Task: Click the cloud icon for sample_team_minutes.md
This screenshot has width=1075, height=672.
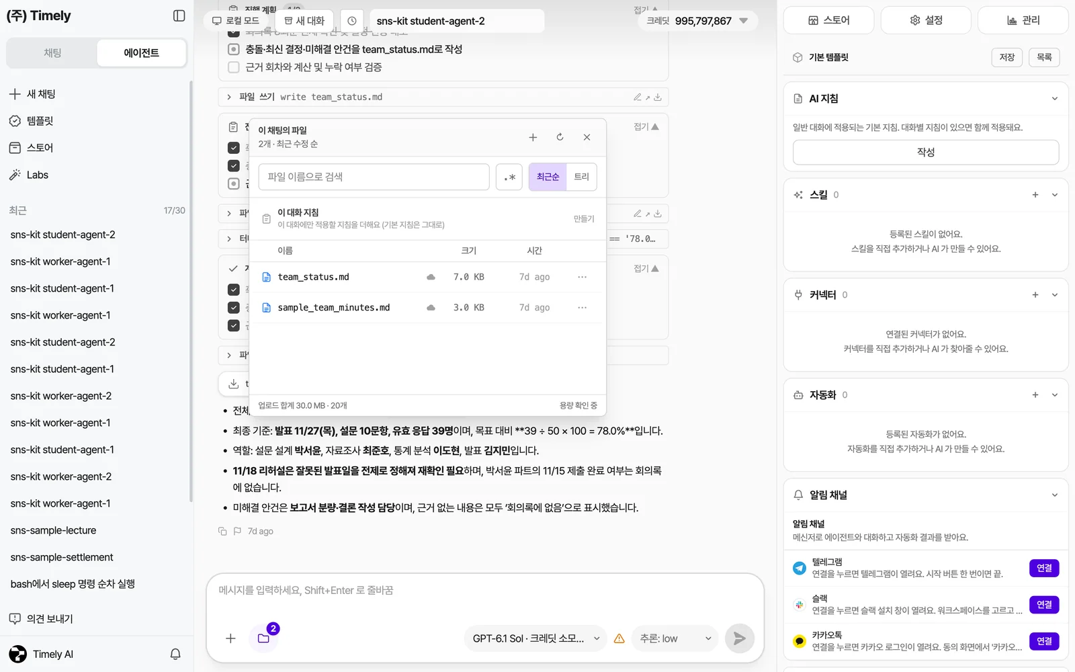Action: [431, 308]
